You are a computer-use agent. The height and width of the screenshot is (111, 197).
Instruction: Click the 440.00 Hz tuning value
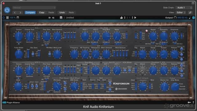(x=183, y=18)
